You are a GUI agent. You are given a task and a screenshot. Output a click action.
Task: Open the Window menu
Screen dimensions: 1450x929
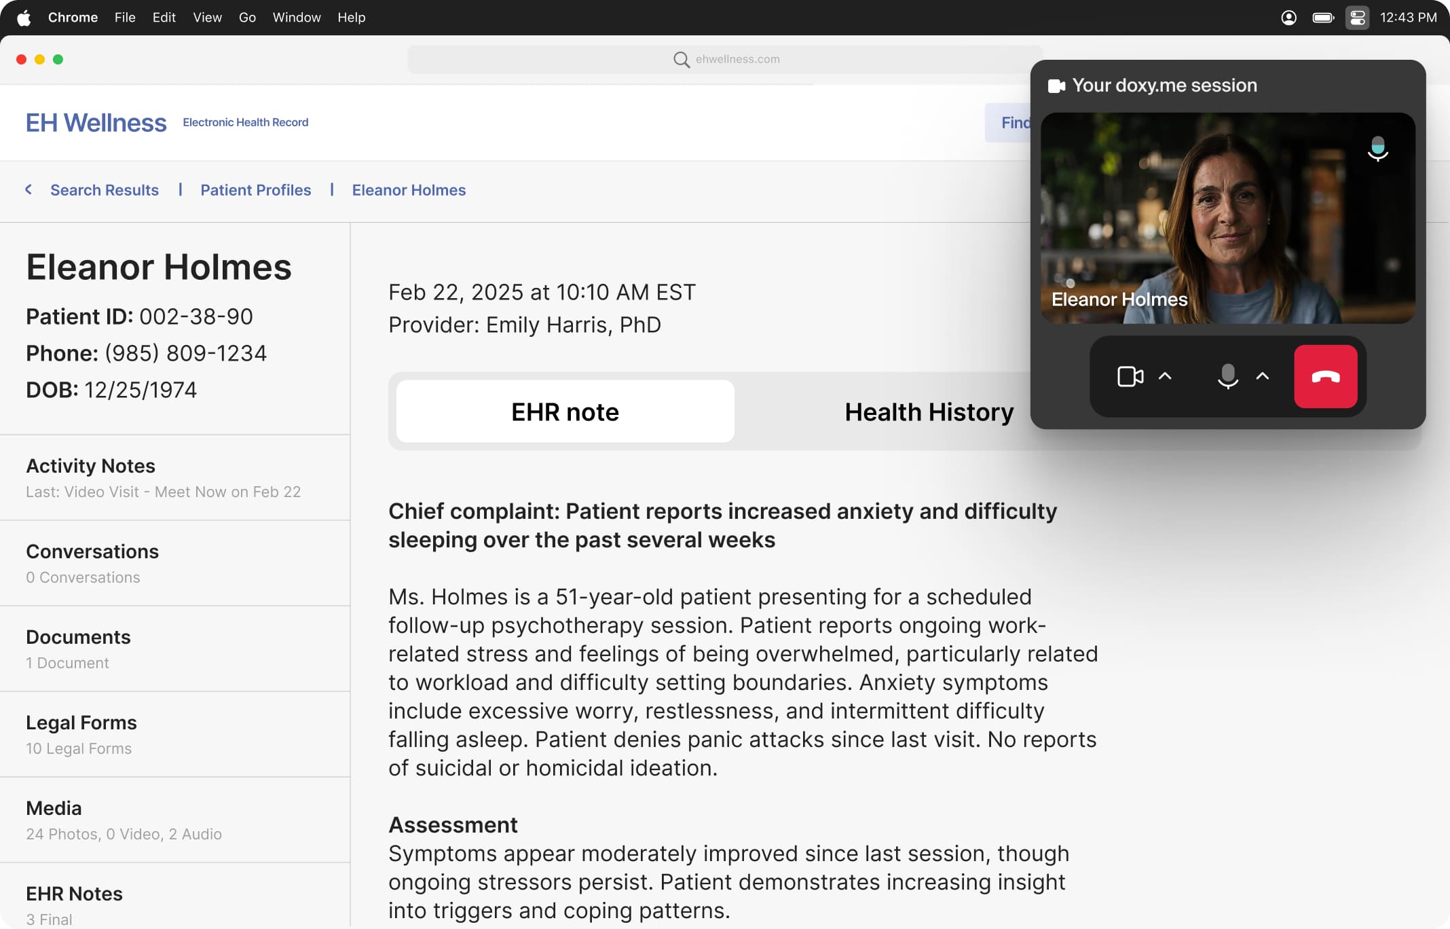point(296,18)
